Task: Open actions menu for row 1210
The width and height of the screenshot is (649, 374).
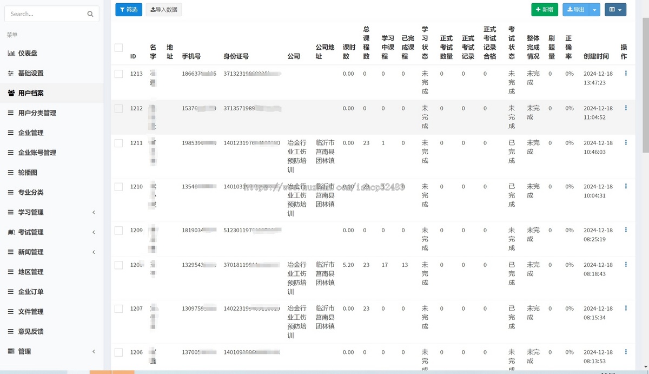Action: [626, 187]
